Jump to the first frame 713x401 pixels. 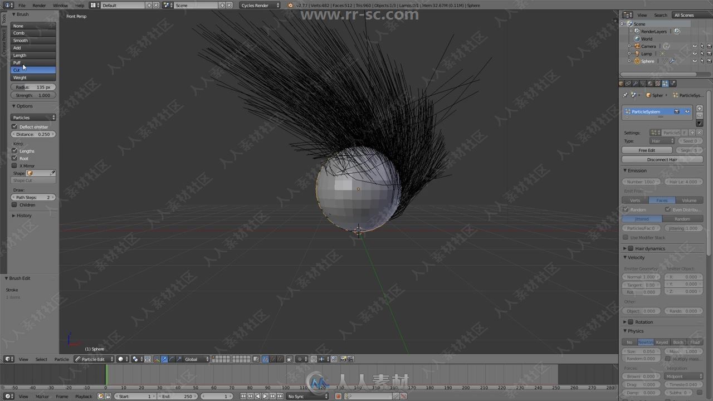[243, 397]
